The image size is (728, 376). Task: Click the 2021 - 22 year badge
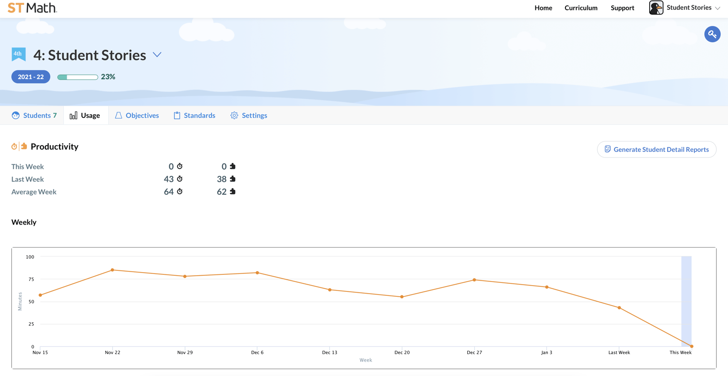pyautogui.click(x=30, y=77)
